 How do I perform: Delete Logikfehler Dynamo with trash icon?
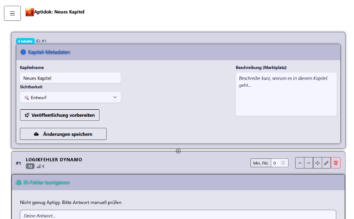coord(336,163)
